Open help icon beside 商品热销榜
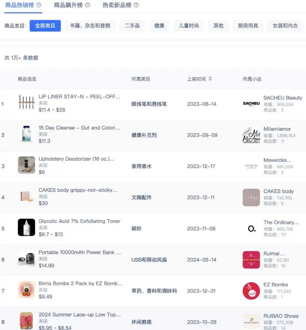306x330 pixels. click(x=39, y=5)
